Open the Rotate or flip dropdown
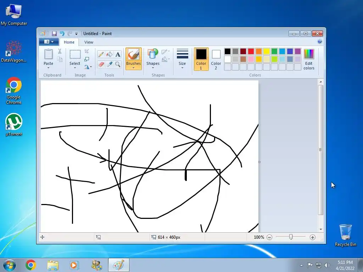 [x=88, y=67]
